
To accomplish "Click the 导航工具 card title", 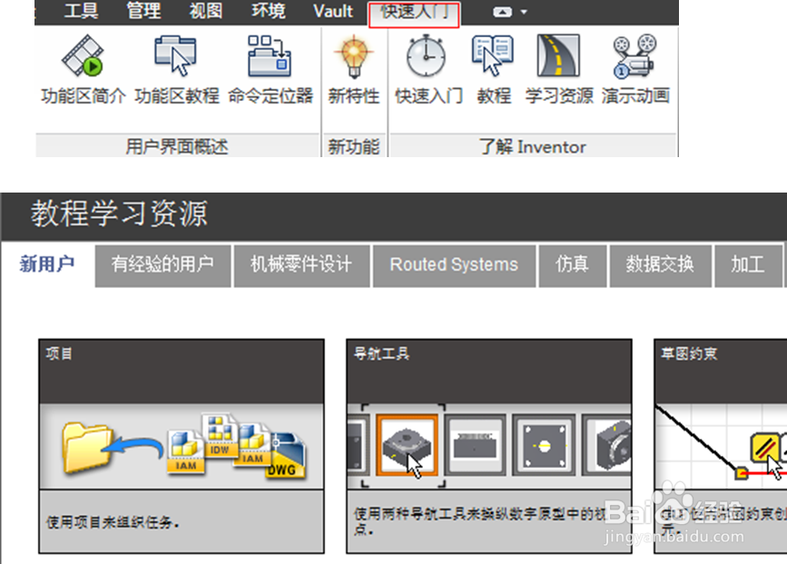I will tap(381, 354).
